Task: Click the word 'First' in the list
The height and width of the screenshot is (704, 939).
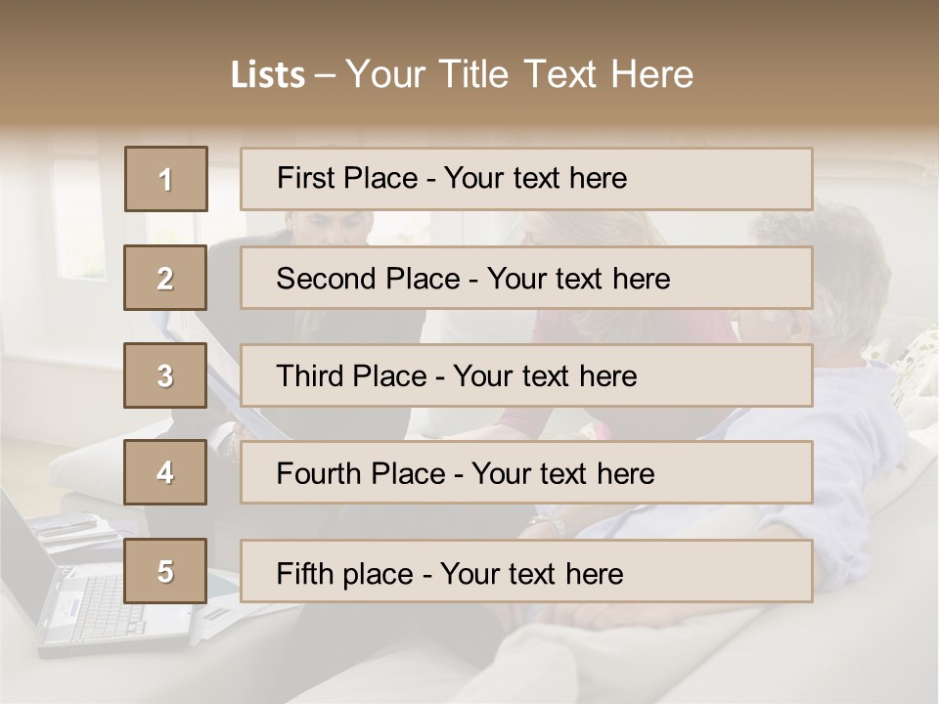Action: tap(307, 178)
